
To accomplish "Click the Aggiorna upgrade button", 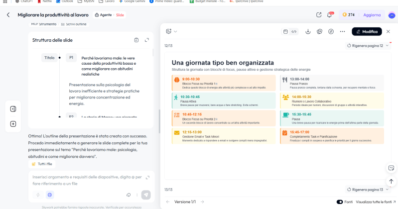I will [372, 15].
